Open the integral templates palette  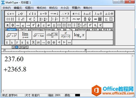[x=54, y=19]
